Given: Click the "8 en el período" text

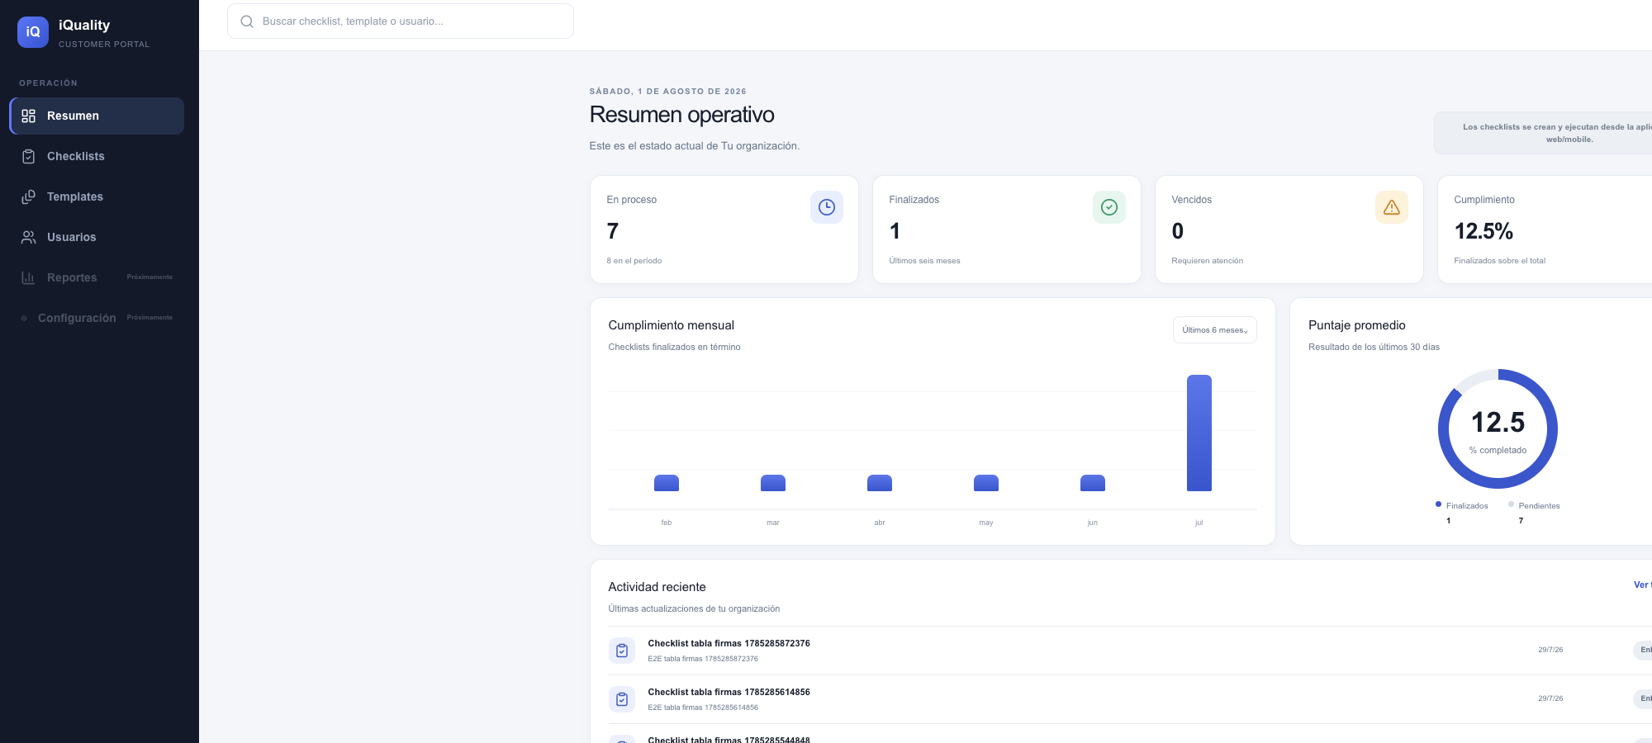Looking at the screenshot, I should (634, 261).
